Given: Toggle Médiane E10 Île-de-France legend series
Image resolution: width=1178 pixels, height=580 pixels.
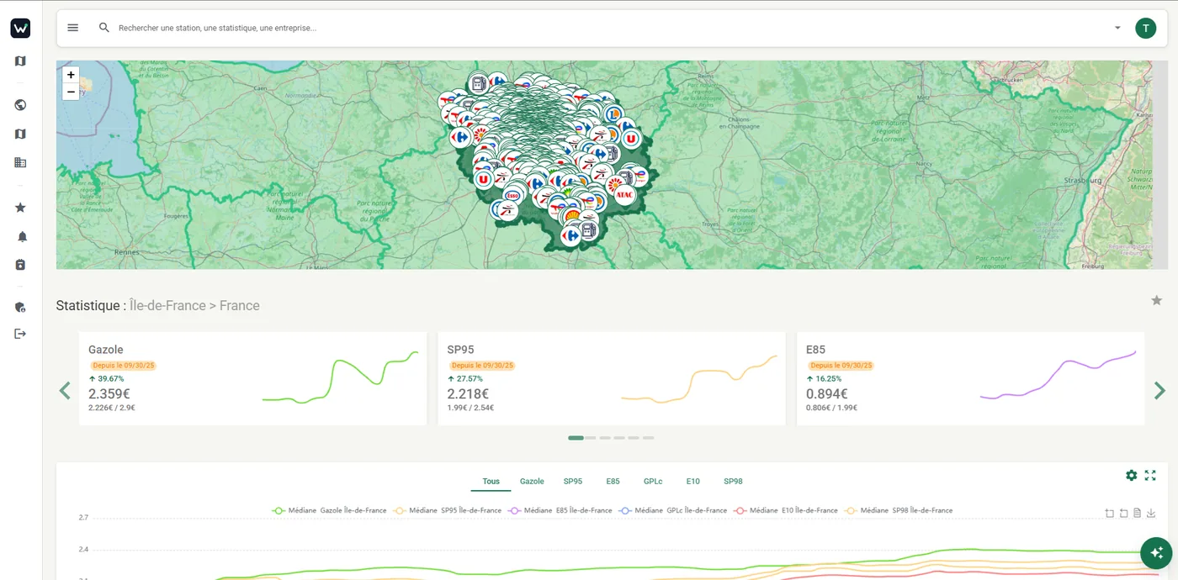Looking at the screenshot, I should pos(786,510).
